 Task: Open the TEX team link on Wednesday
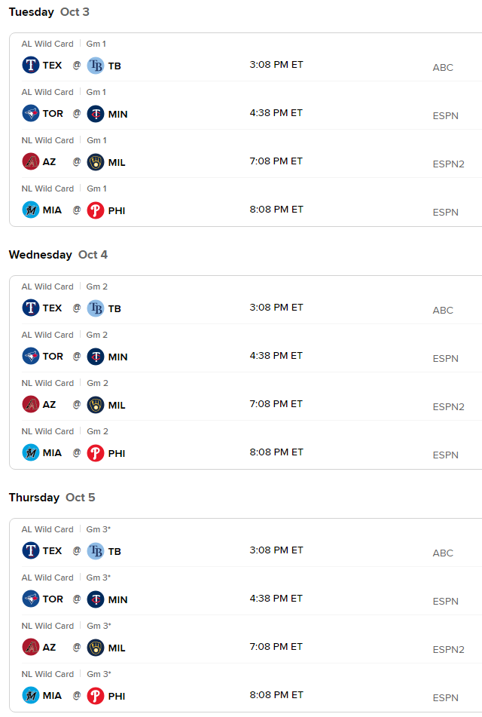pos(52,308)
